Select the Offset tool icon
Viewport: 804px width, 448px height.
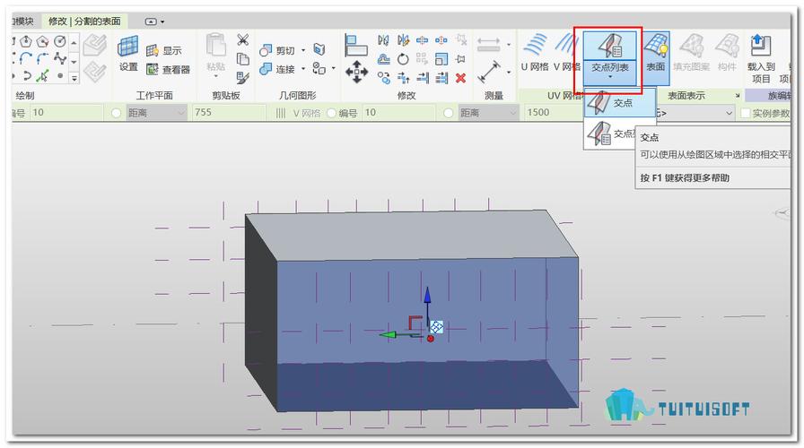click(x=383, y=59)
